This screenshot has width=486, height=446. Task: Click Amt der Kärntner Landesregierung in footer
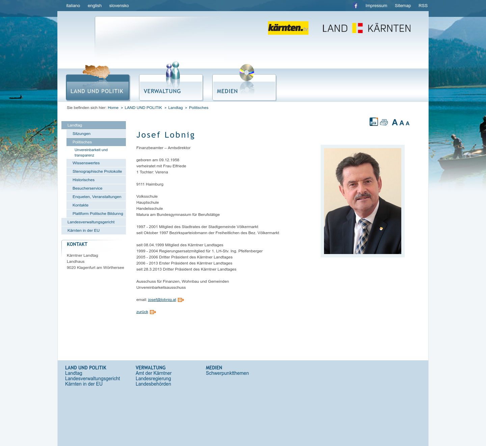[154, 376]
